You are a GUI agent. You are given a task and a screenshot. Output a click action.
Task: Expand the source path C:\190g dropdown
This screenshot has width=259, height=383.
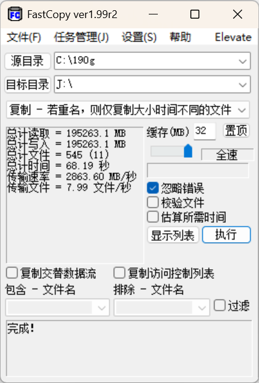(x=242, y=61)
